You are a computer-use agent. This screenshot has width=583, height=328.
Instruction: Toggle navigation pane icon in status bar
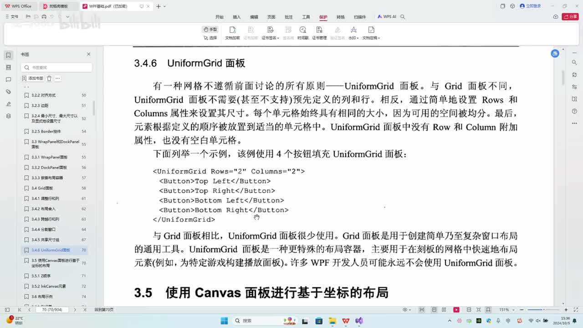click(7, 310)
